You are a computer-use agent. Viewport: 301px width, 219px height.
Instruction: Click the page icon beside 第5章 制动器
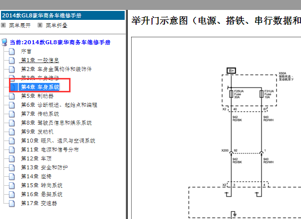pyautogui.click(x=12, y=96)
